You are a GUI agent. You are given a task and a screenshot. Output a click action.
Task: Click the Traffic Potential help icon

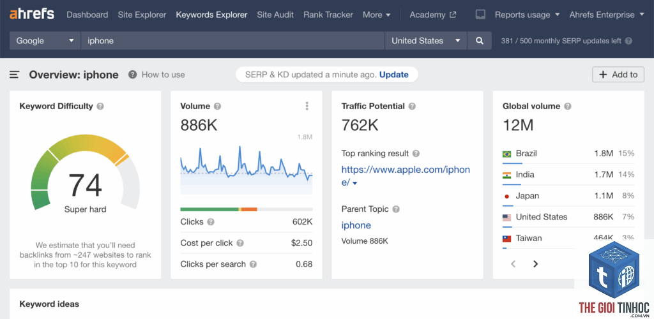click(412, 106)
